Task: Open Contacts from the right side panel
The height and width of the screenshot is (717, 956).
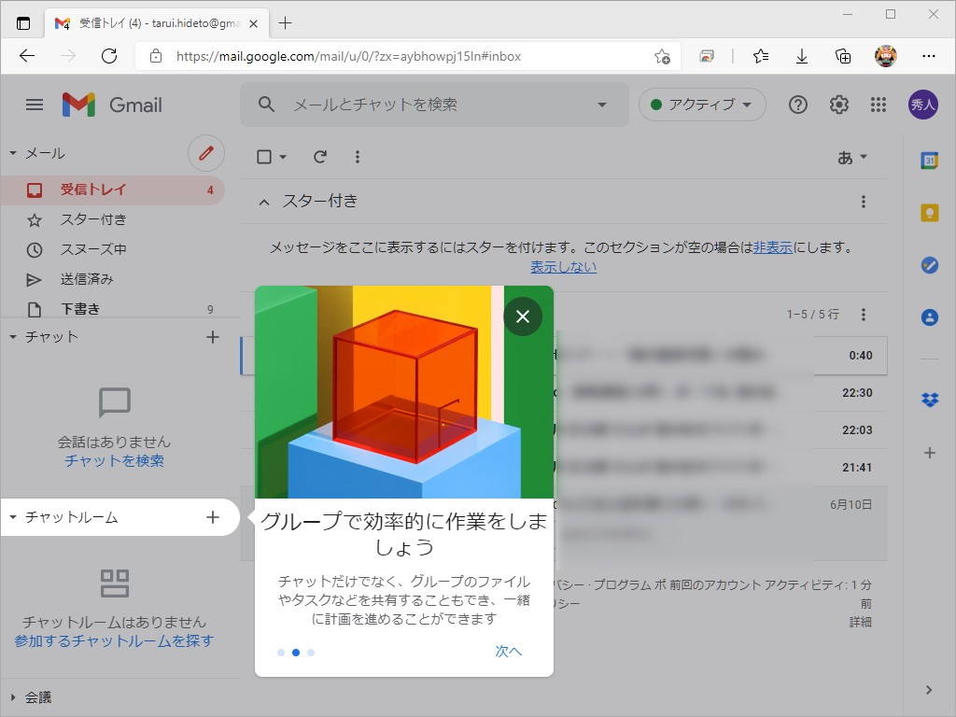Action: coord(929,316)
